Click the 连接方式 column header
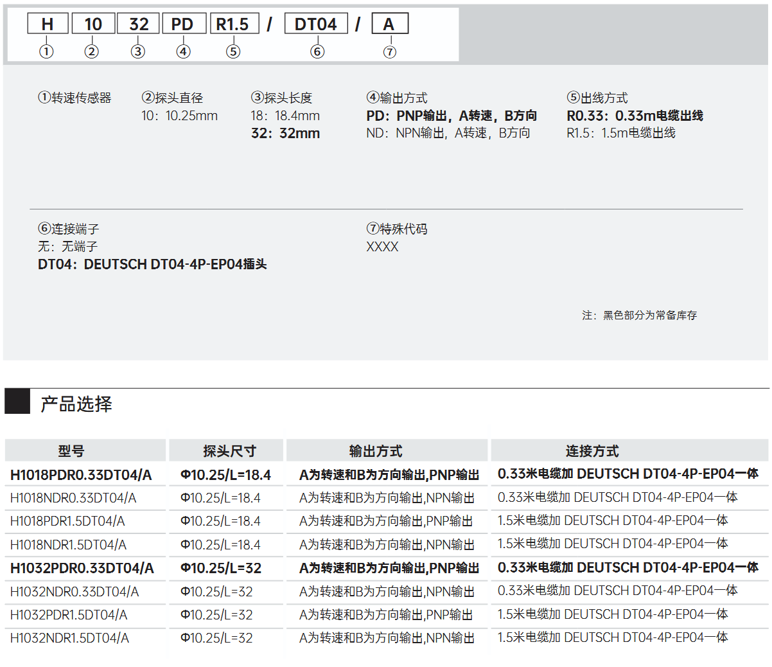This screenshot has height=667, width=772. (592, 451)
